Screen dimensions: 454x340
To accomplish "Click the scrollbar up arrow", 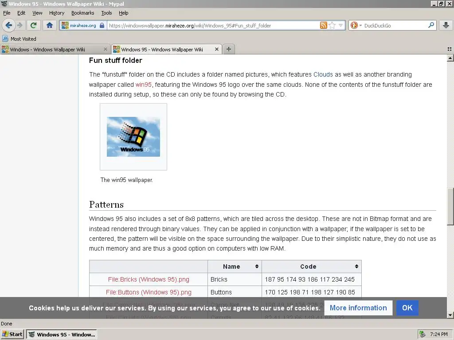I will tap(450, 58).
